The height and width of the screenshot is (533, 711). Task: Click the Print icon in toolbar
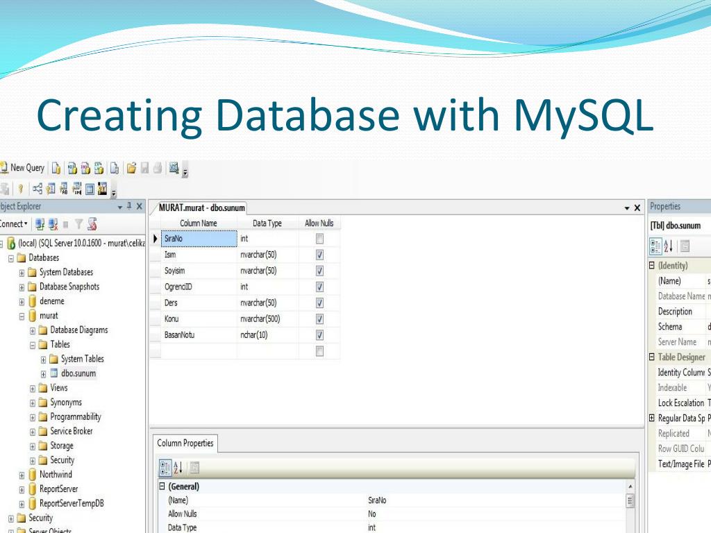158,168
